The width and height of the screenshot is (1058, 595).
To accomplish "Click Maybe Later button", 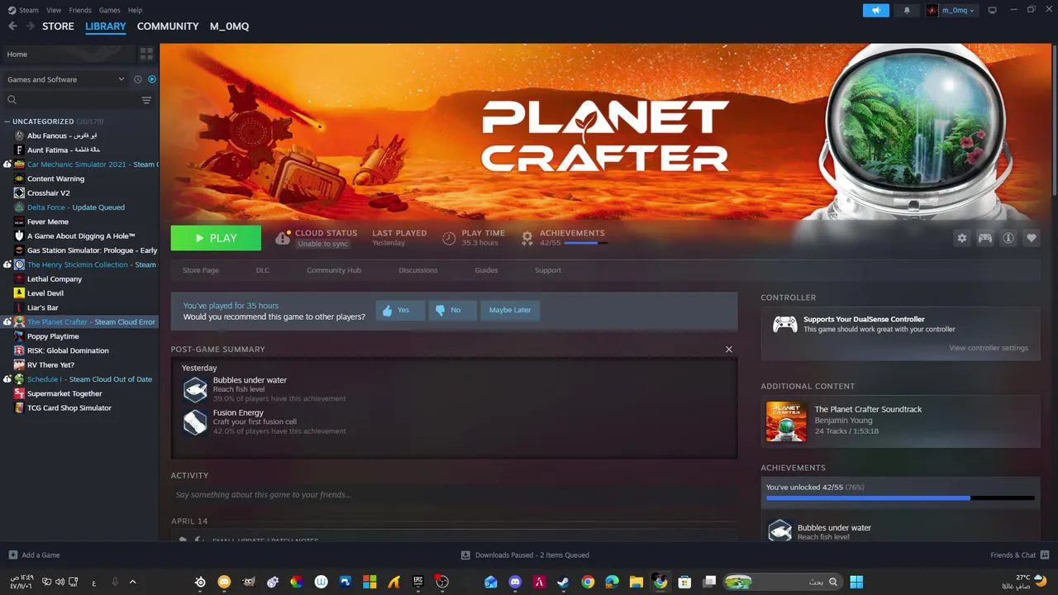I will coord(510,310).
